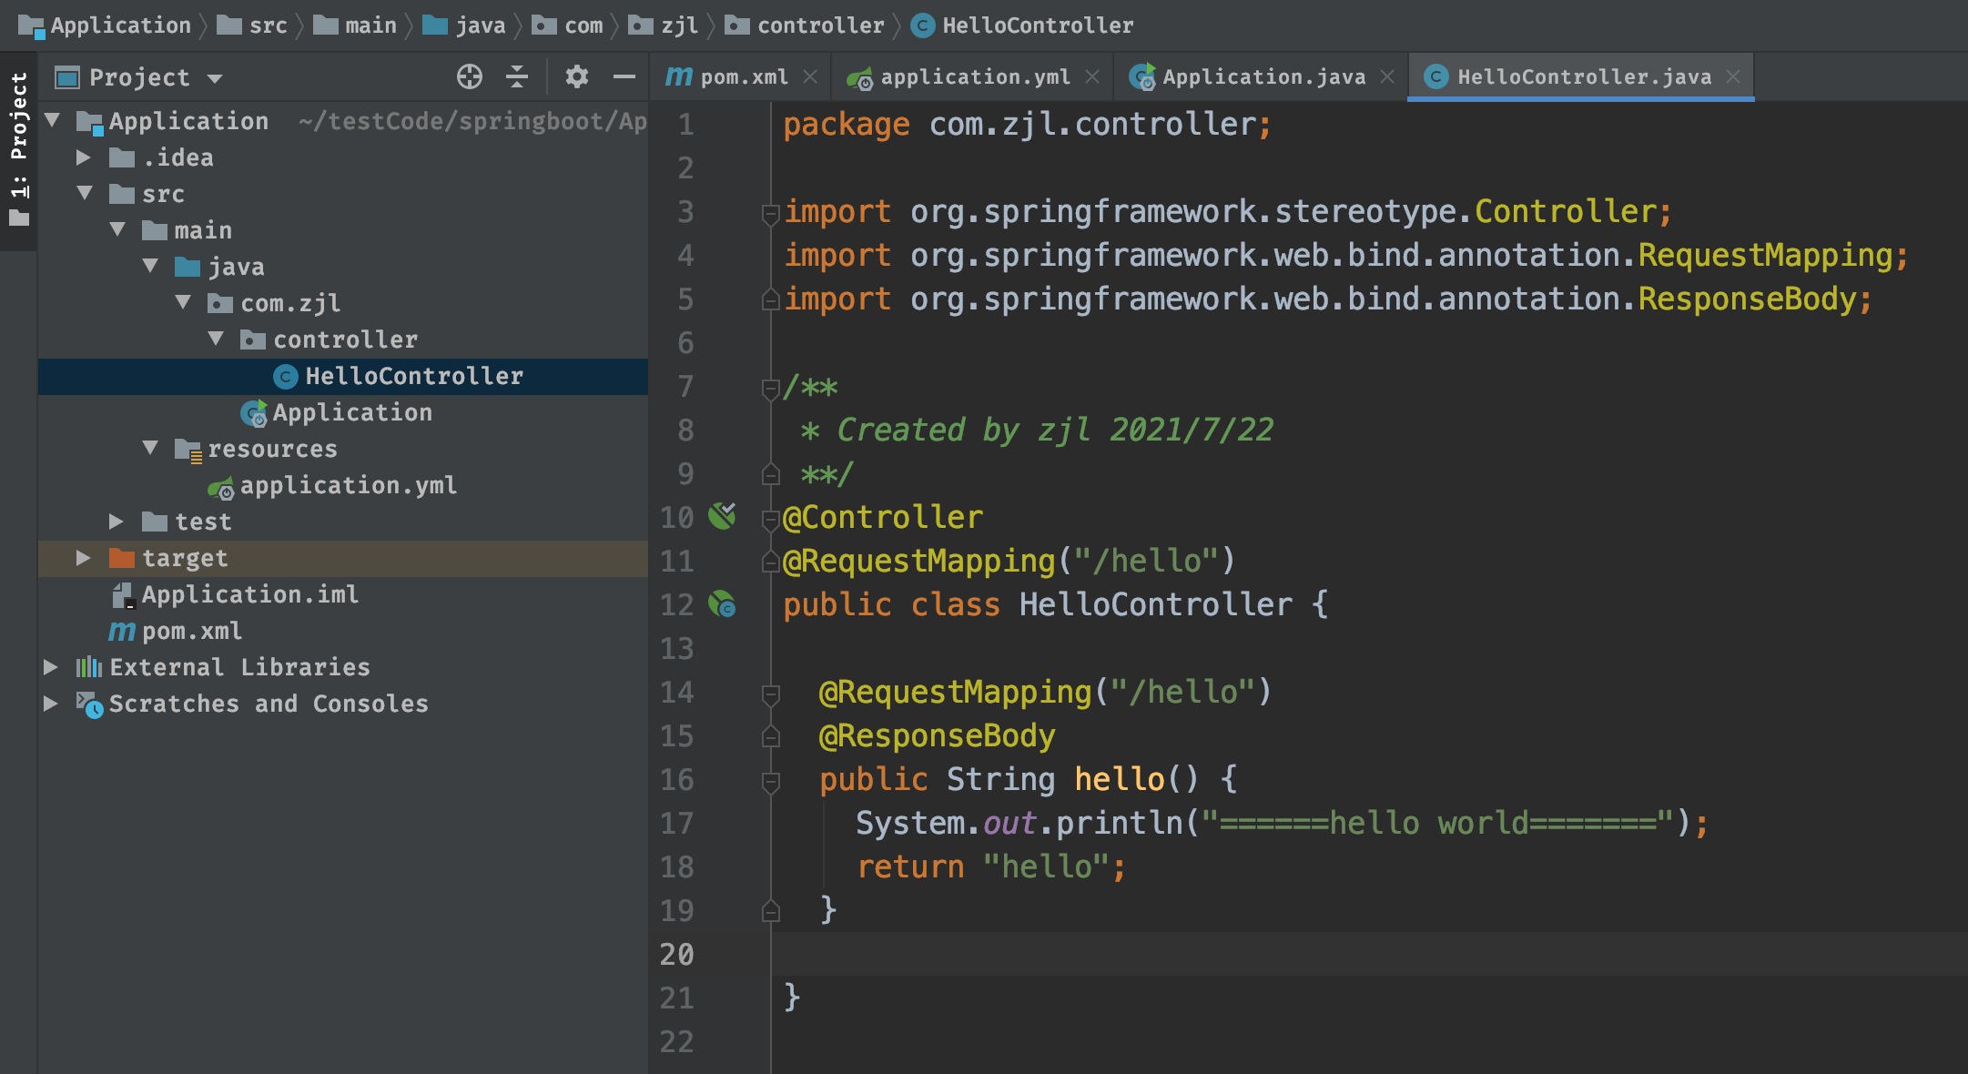Toggle the 1: Project tool window tab
Image resolution: width=1968 pixels, height=1074 pixels.
coord(19,150)
